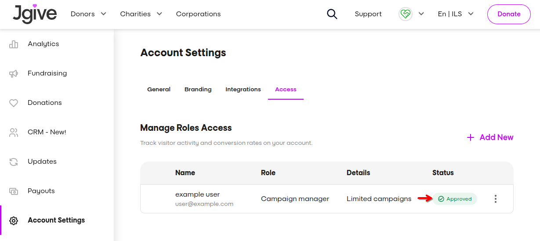Switch to the General tab
540x241 pixels.
tap(159, 90)
